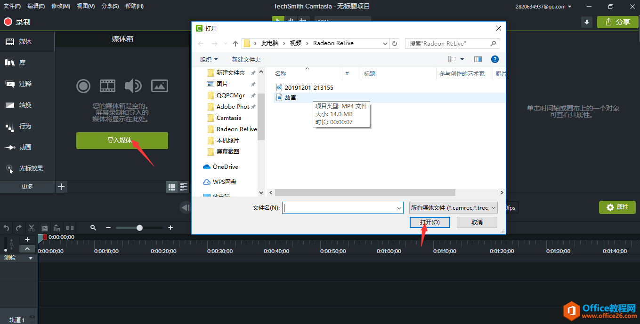Click the Up-folder arrow in the Open dialog
The height and width of the screenshot is (324, 640).
point(235,43)
